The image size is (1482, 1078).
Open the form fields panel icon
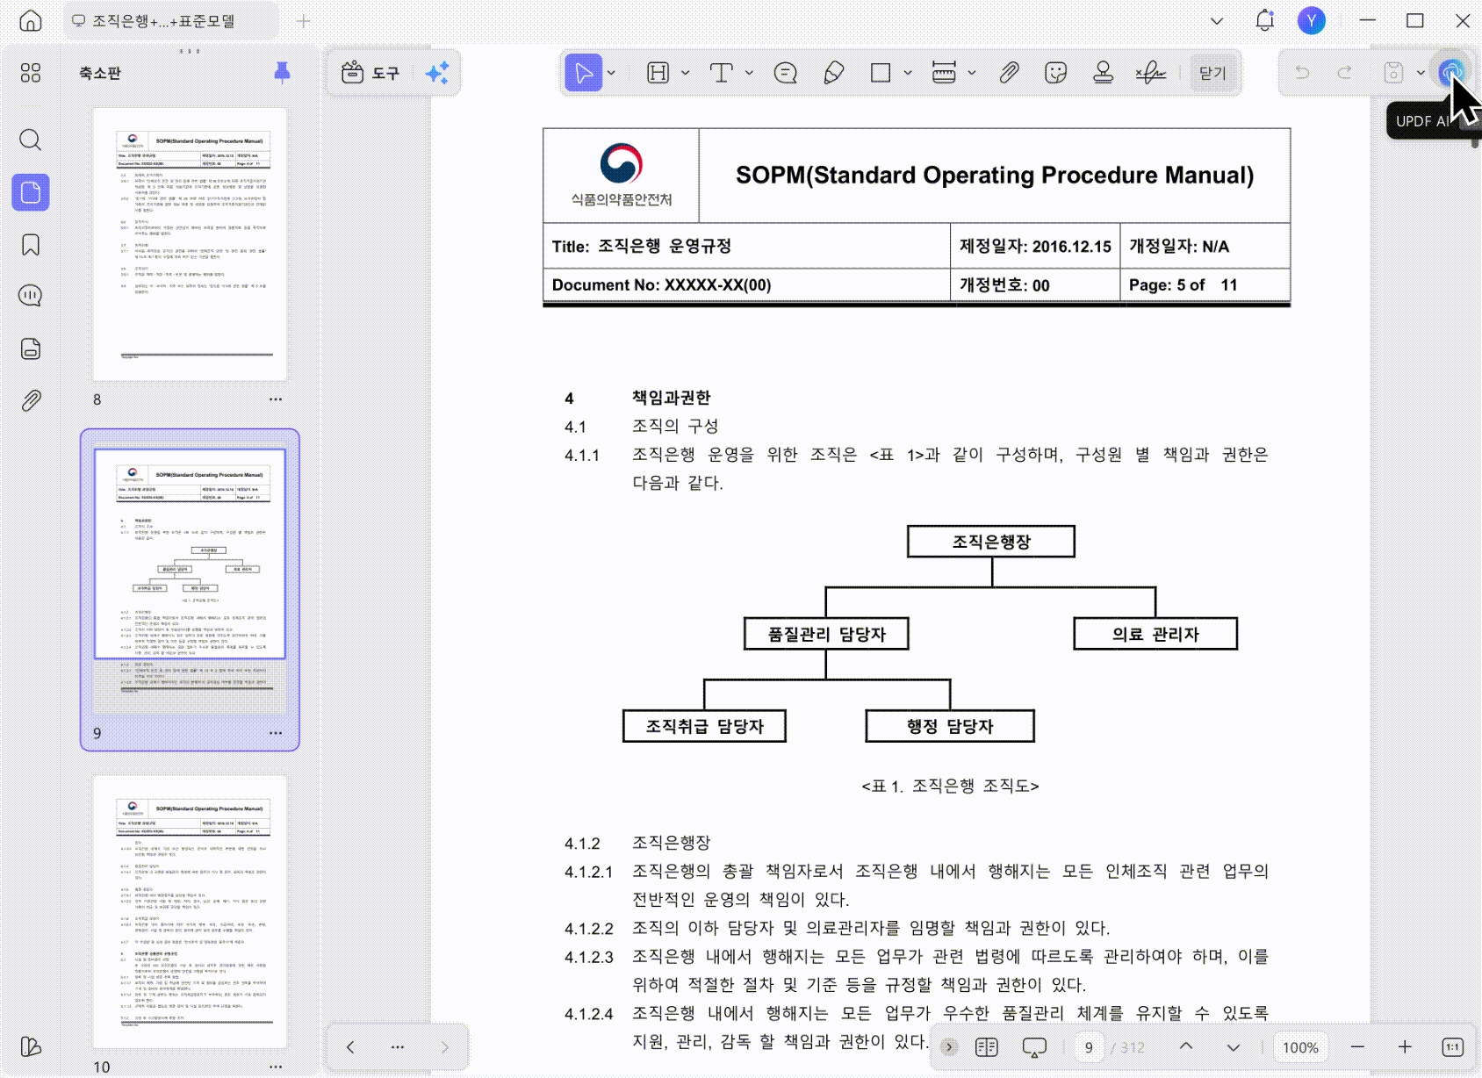click(31, 349)
